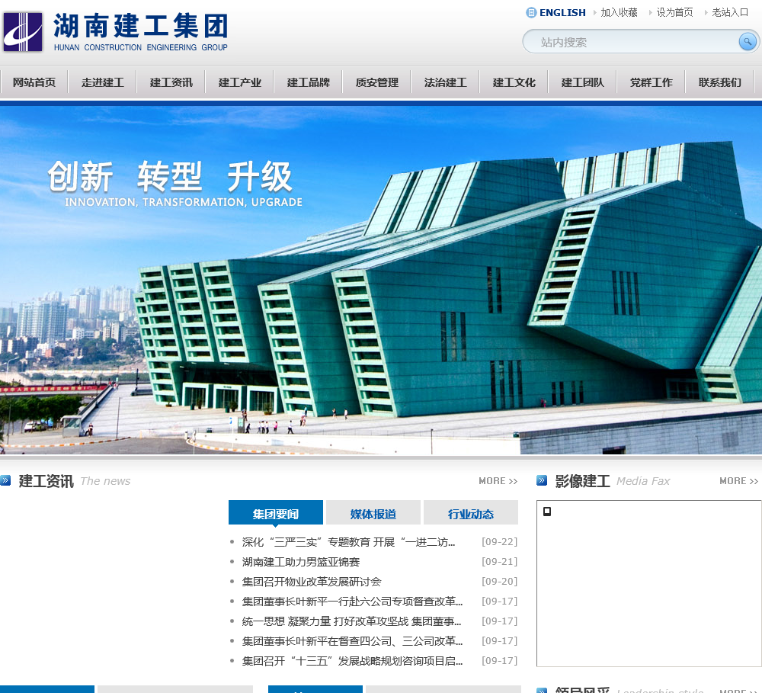Click the [09-21] date entry
The height and width of the screenshot is (693, 762).
499,562
